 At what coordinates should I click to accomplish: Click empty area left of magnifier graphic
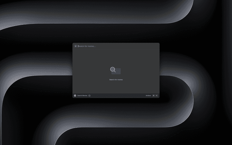click(91, 71)
